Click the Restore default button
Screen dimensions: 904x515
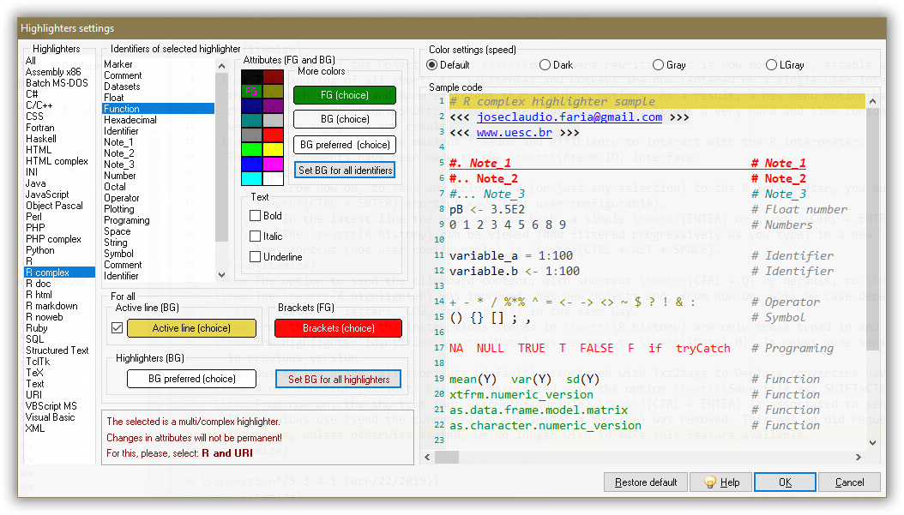click(x=646, y=482)
